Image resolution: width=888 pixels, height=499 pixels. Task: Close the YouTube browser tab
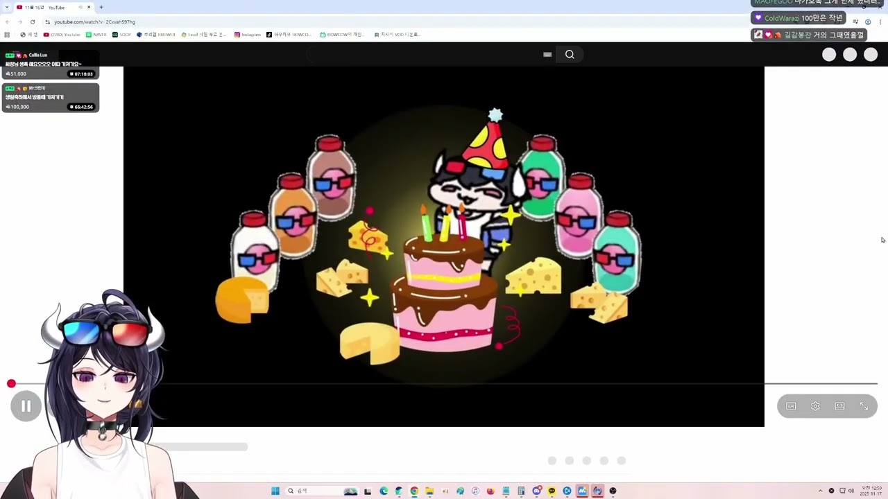pos(89,7)
